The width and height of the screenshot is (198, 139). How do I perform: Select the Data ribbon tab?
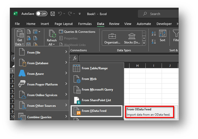point(101,24)
